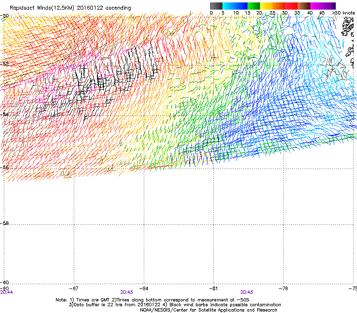Click the 'Times are GMT' note line
Viewport: 357px width, 313px height.
[152, 300]
